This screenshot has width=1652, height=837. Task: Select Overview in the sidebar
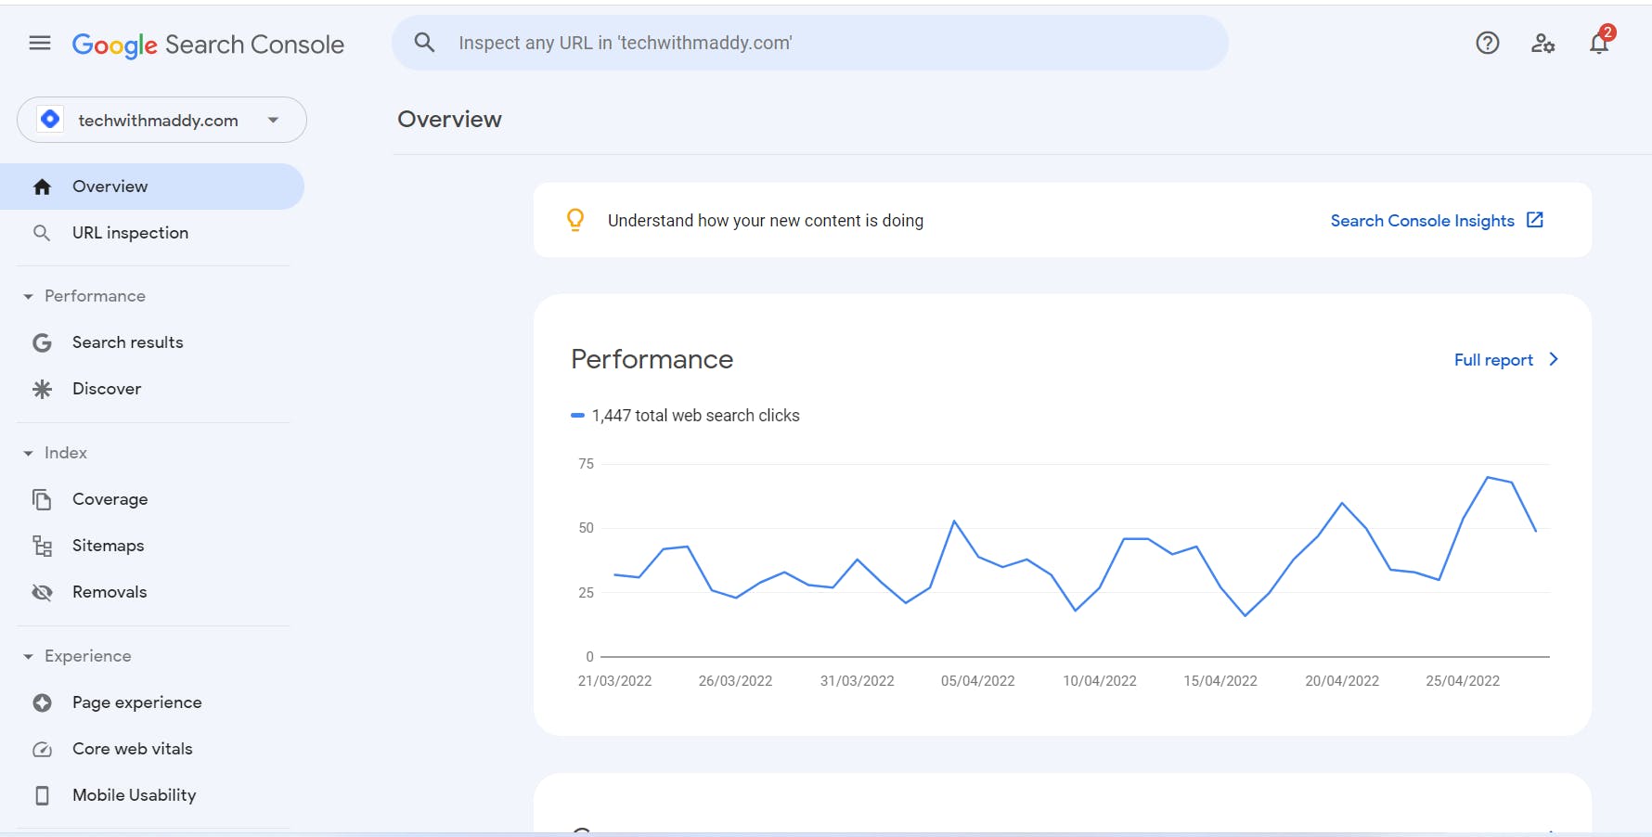pos(152,187)
